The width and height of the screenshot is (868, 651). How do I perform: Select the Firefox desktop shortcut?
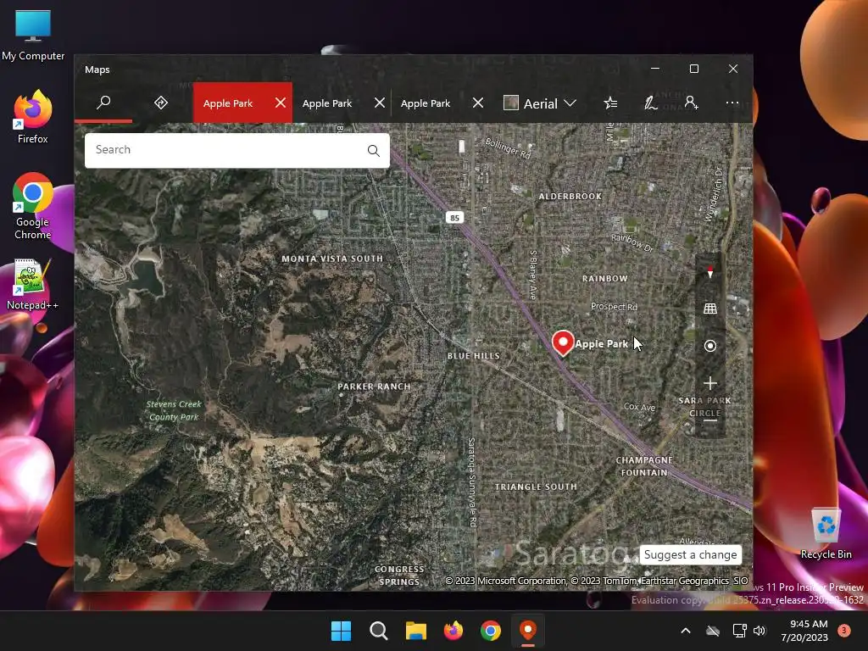coord(33,117)
